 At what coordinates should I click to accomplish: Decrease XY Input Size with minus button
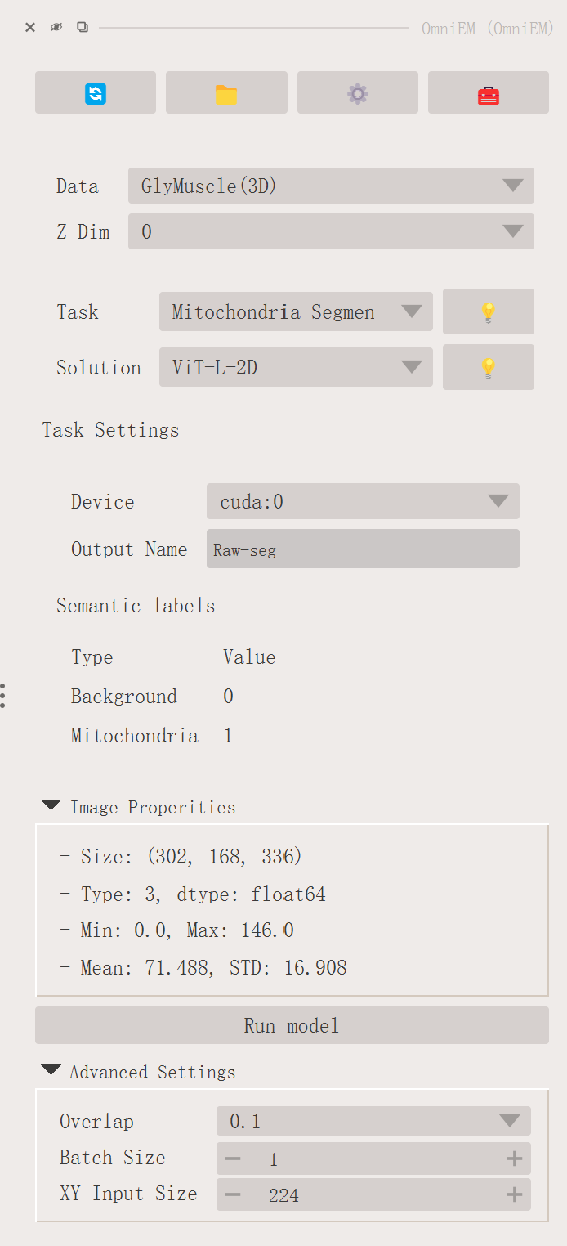click(233, 1195)
